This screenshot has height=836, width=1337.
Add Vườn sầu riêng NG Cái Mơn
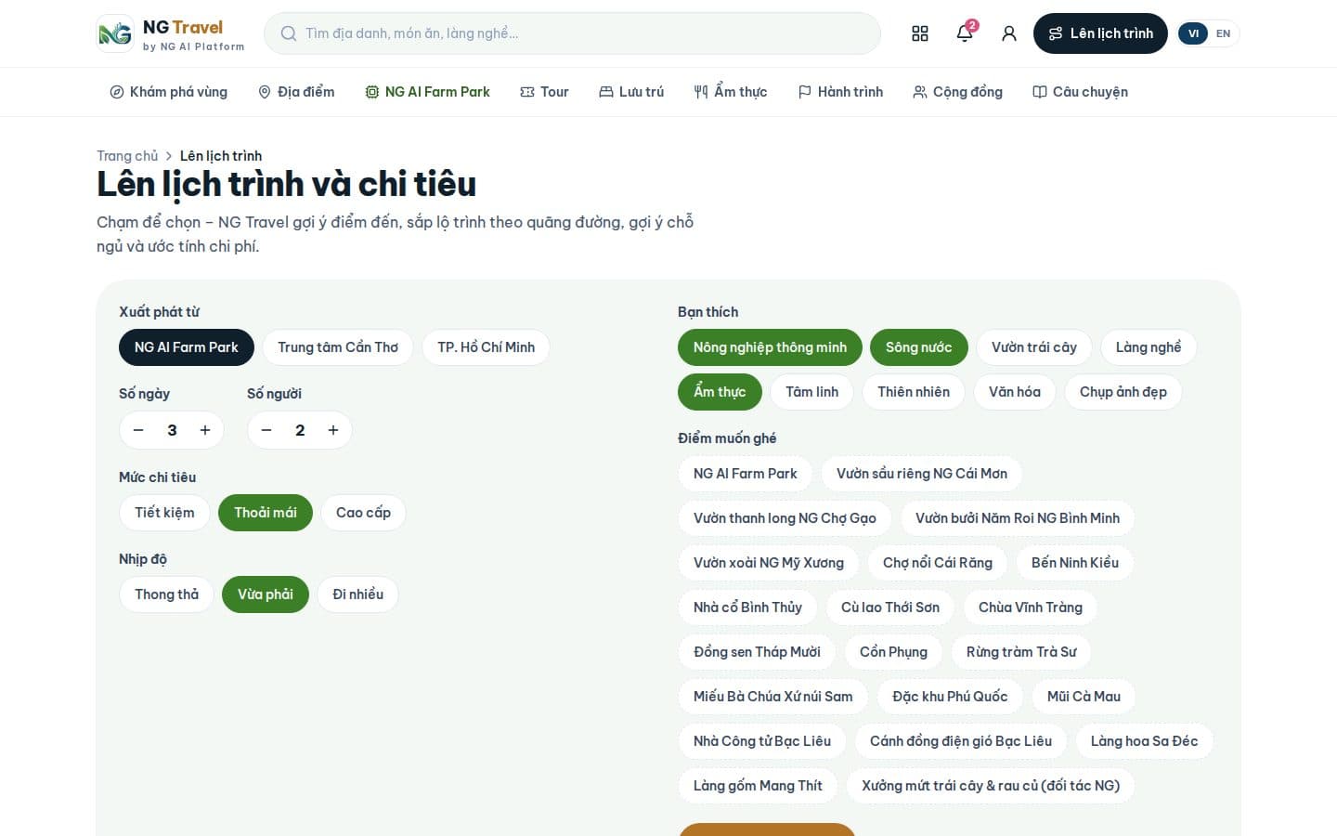click(x=922, y=474)
